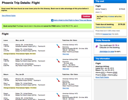
Task: Click American Airlines logo for flight 2435
Action: [58, 61]
